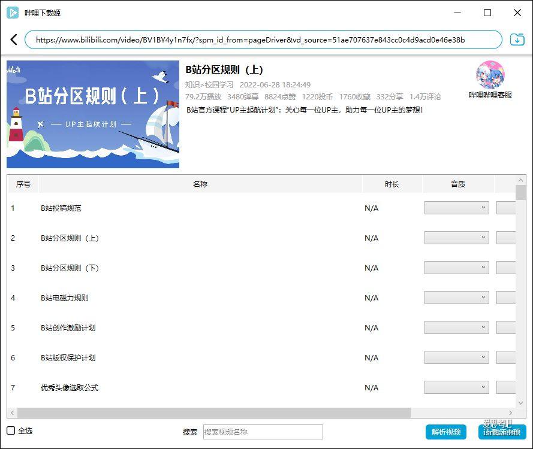Click the horizontal scrollbar thumb of the list
533x449 pixels.
pos(214,412)
